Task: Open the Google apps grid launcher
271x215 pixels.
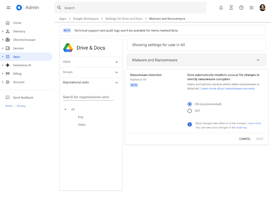Action: (252, 8)
